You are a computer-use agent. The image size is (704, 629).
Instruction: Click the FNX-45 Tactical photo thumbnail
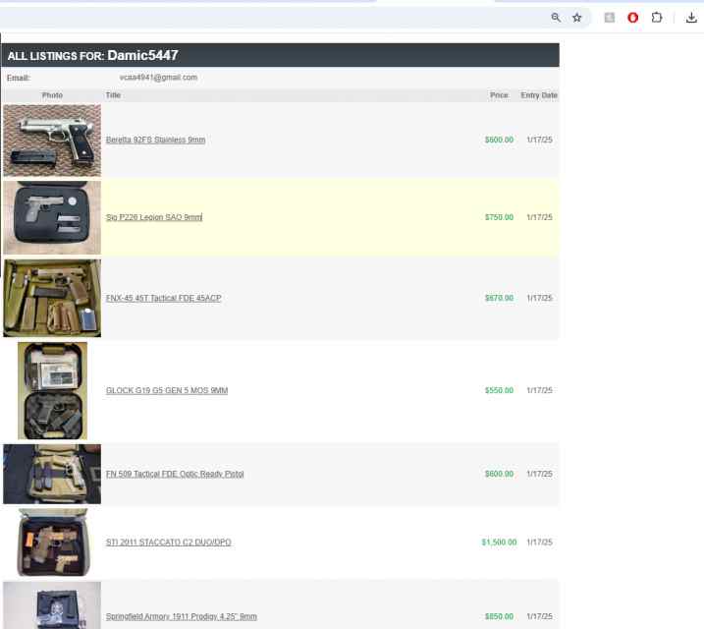tap(52, 298)
